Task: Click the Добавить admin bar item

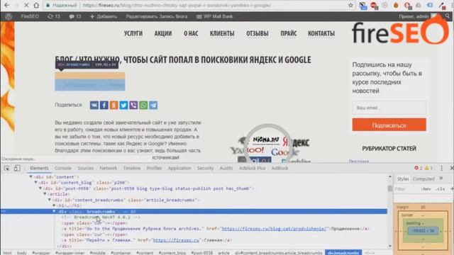Action: (104, 16)
